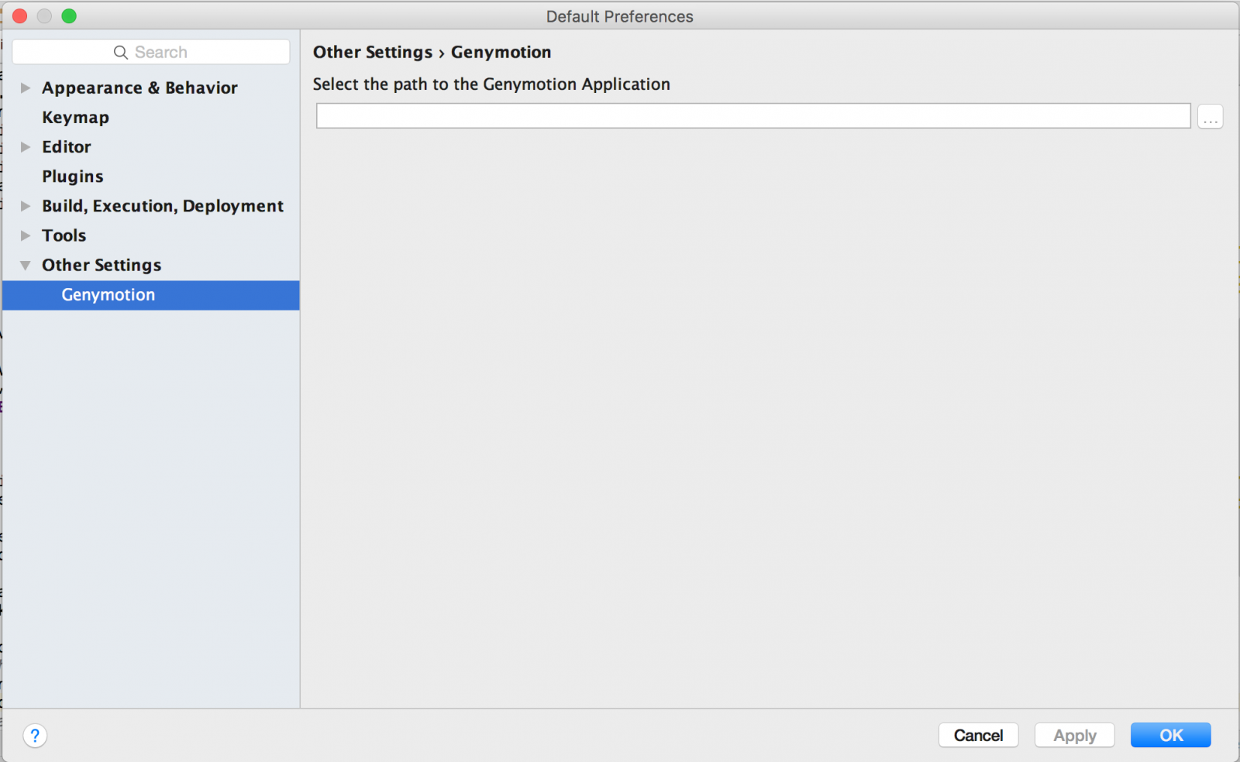Click the search magnifier icon
This screenshot has height=762, width=1240.
pyautogui.click(x=121, y=52)
